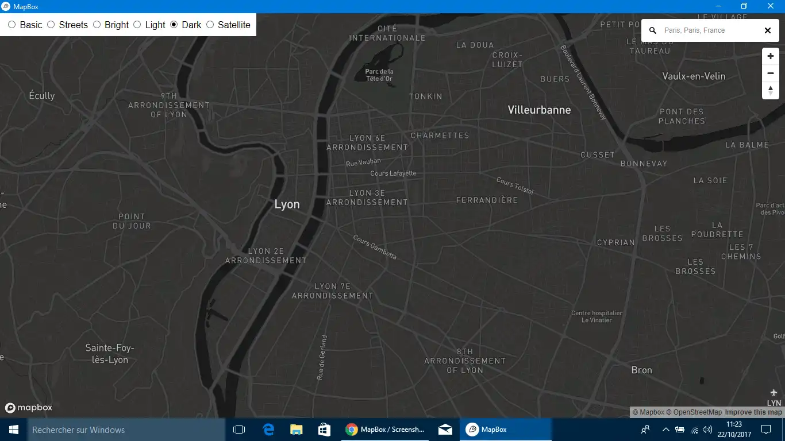Click the POINT DU JOUR label

[x=132, y=221]
